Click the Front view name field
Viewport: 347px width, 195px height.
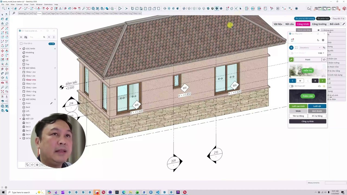click(x=308, y=60)
